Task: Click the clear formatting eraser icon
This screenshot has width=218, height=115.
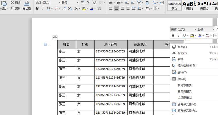Action: pos(94,3)
